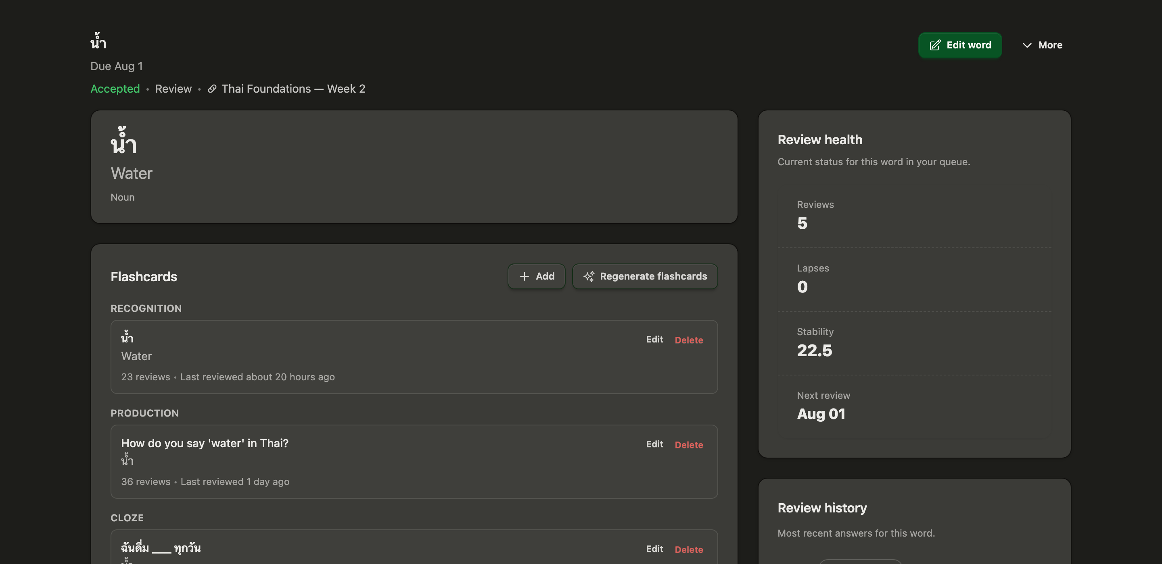The height and width of the screenshot is (564, 1162).
Task: Click the Reviews count value 5
Action: [803, 224]
